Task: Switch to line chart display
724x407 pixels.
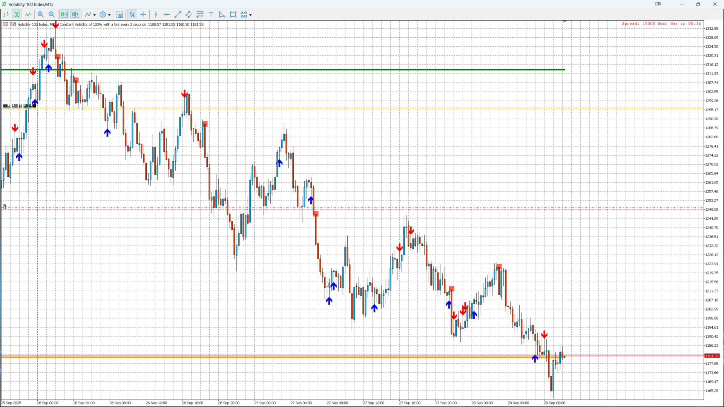Action: tap(28, 15)
